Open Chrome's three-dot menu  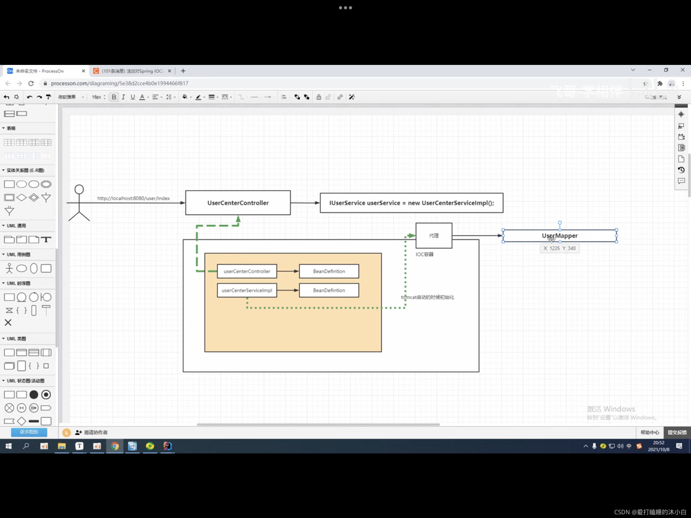[x=683, y=83]
